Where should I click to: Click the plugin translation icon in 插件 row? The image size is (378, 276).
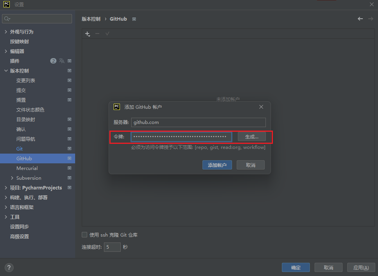tap(62, 61)
